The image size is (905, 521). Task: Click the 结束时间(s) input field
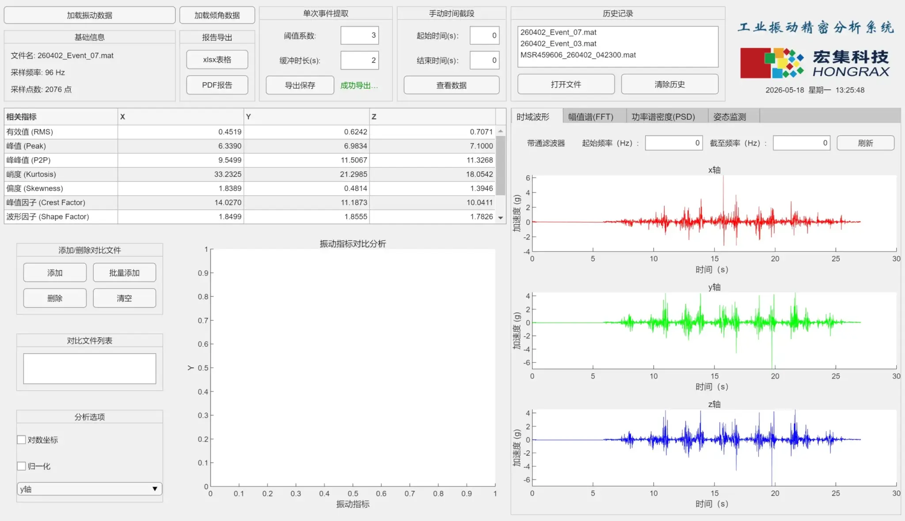tap(484, 60)
